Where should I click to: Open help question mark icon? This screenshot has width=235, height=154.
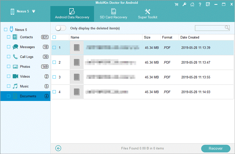click(200, 4)
